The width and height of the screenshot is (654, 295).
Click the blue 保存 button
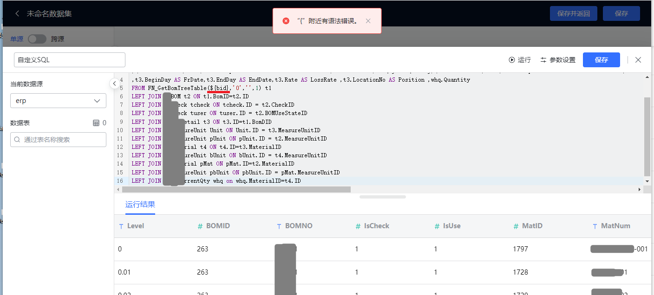pos(601,60)
